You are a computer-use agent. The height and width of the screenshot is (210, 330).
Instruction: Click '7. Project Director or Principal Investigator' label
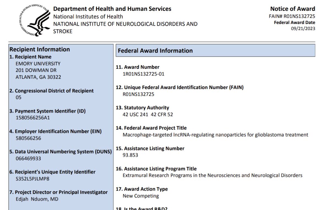click(59, 192)
